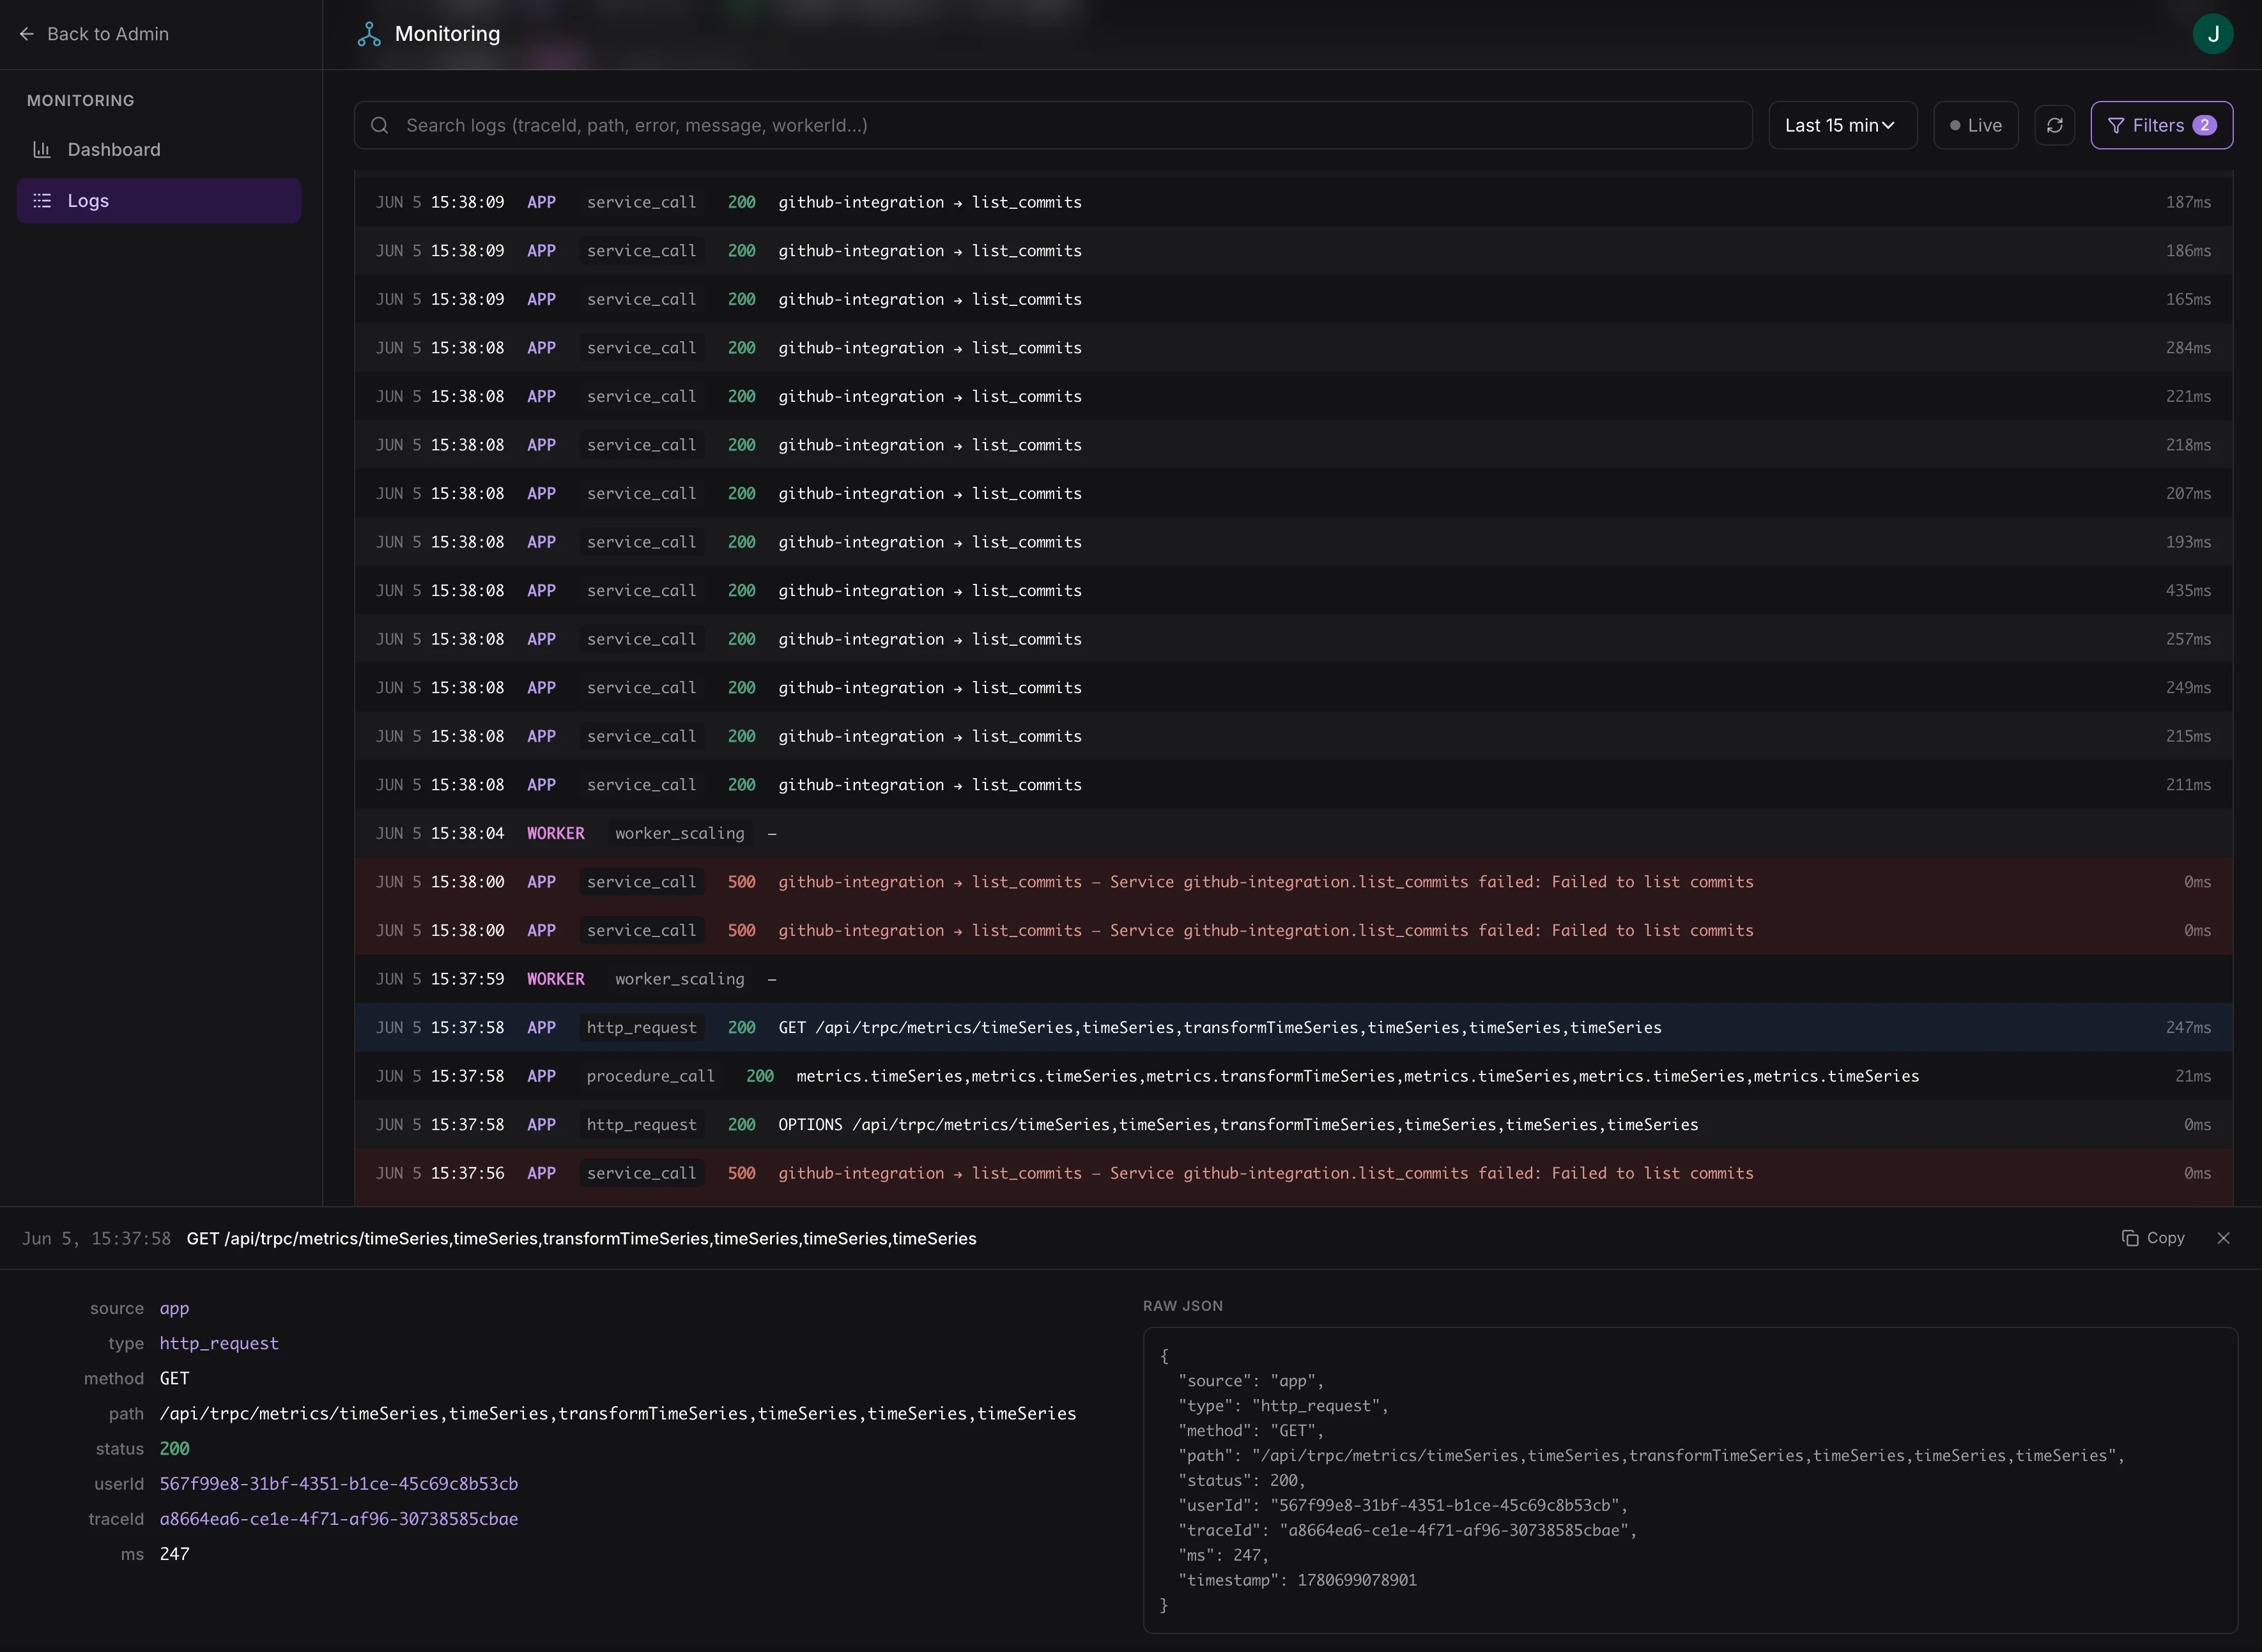The height and width of the screenshot is (1652, 2262).
Task: Select the 211ms list_commits log row
Action: coord(1293,785)
